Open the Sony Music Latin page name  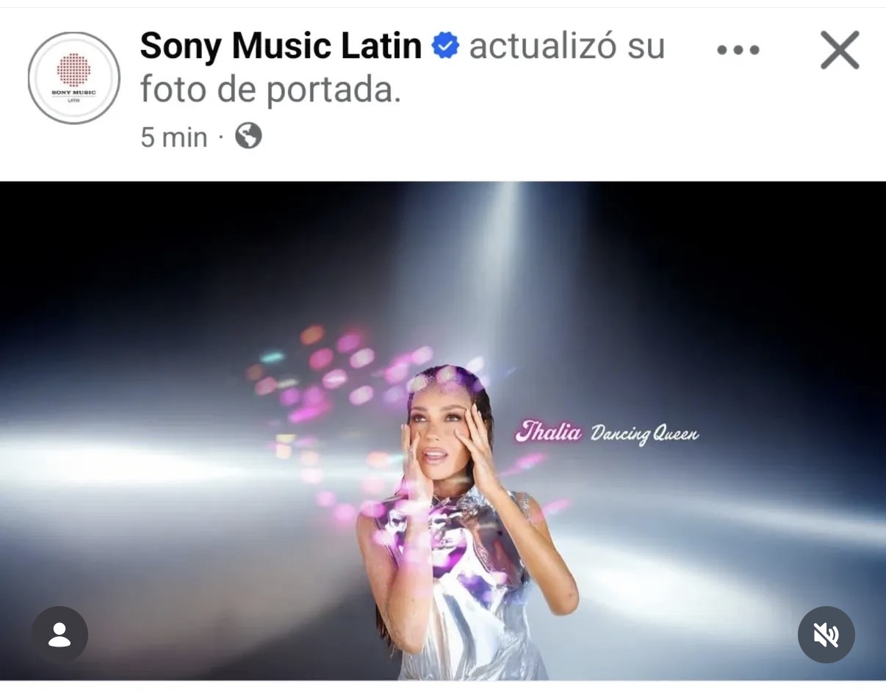tap(281, 47)
